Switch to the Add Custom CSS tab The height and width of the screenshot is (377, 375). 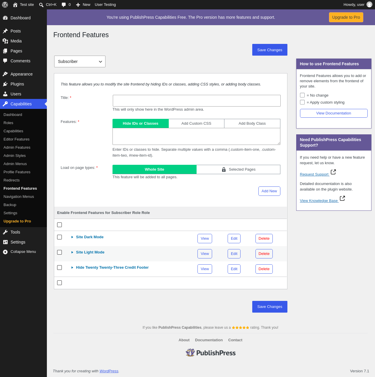click(196, 124)
